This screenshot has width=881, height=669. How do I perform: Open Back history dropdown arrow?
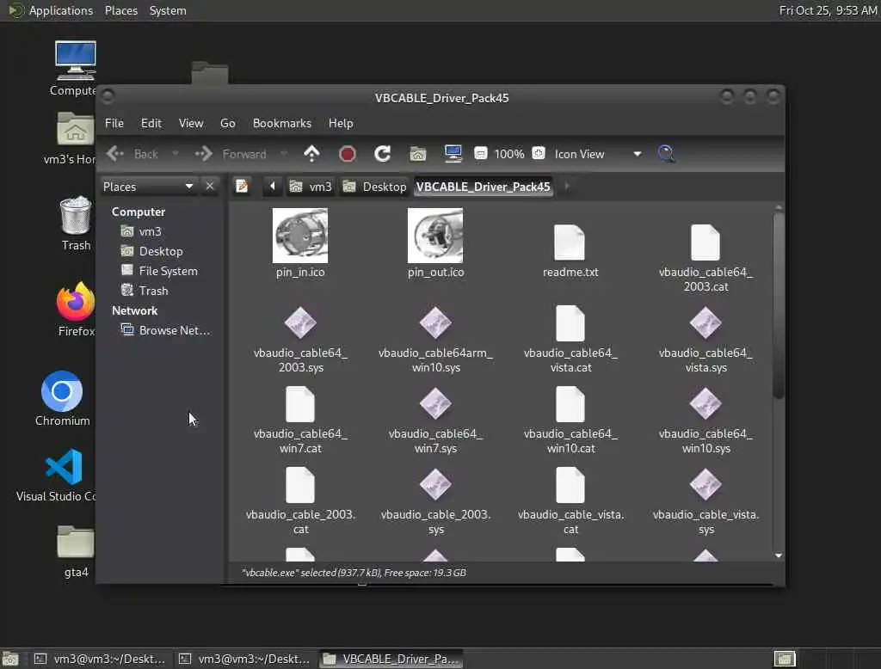[176, 153]
